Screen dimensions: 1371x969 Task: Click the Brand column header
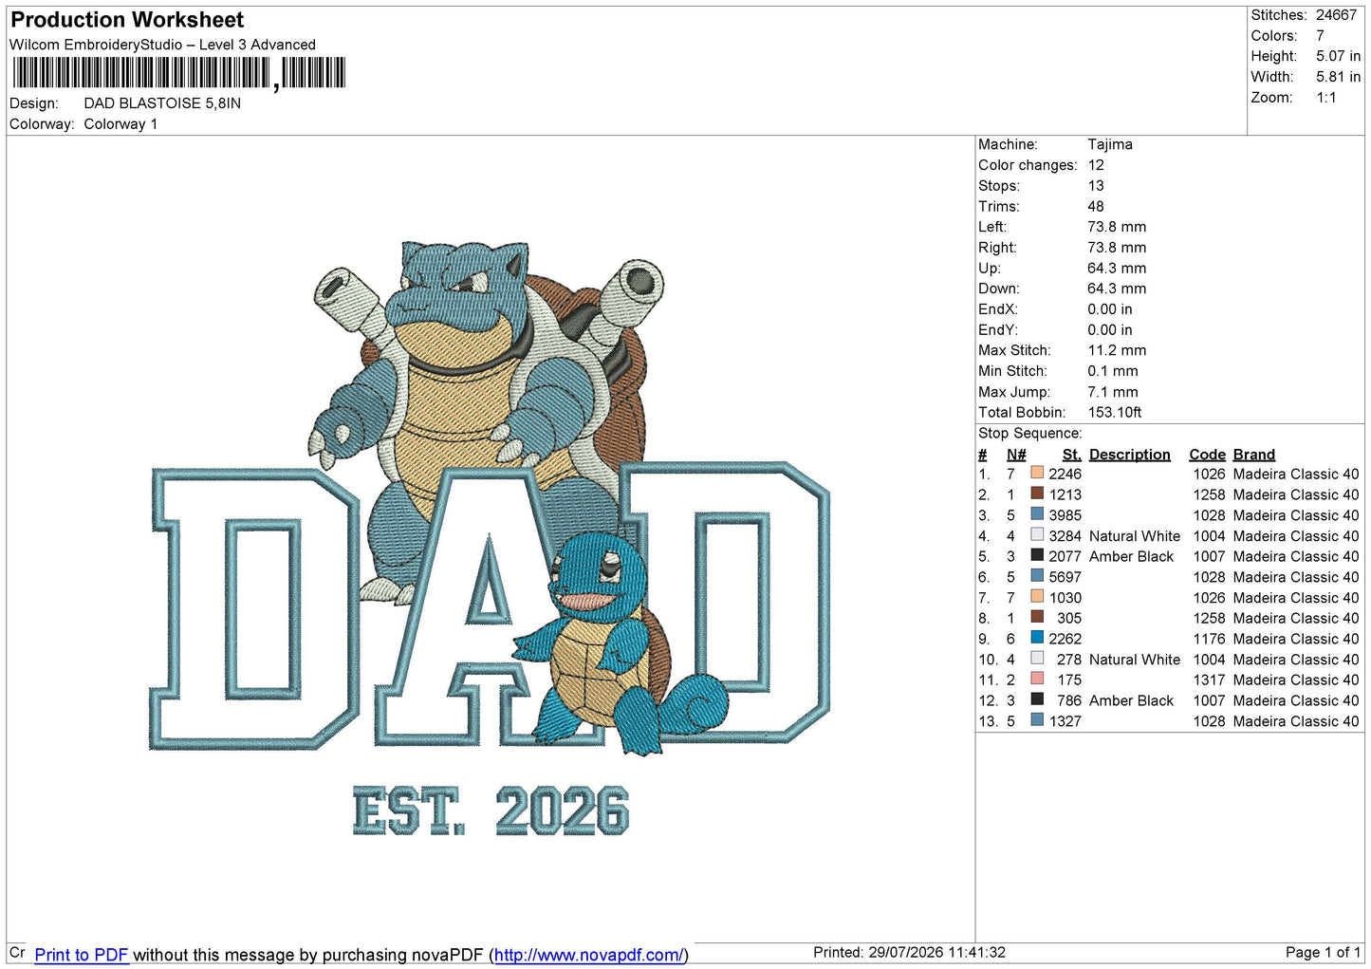pyautogui.click(x=1253, y=455)
